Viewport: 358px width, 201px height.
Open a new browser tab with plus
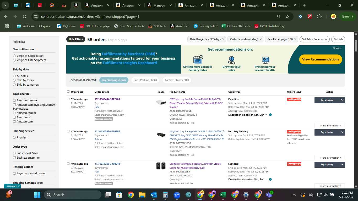[304, 5]
